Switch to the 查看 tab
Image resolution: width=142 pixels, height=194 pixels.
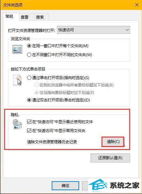point(25,17)
